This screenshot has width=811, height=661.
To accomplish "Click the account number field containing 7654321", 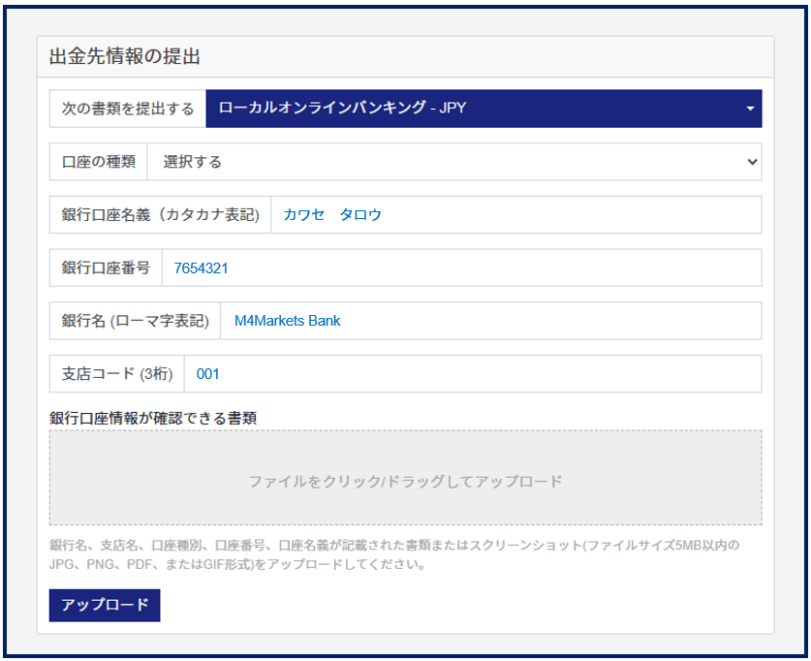I will click(461, 268).
